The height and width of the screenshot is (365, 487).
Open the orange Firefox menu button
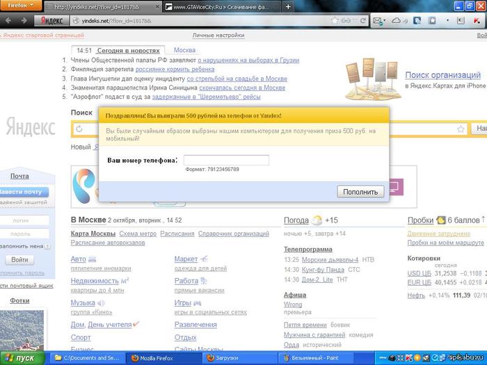tap(21, 6)
